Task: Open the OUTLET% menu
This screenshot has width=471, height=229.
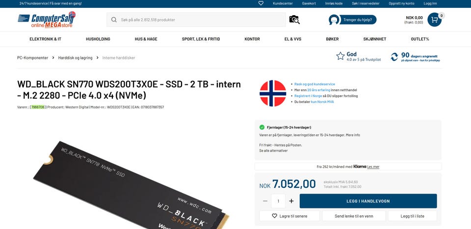Action: pos(420,39)
